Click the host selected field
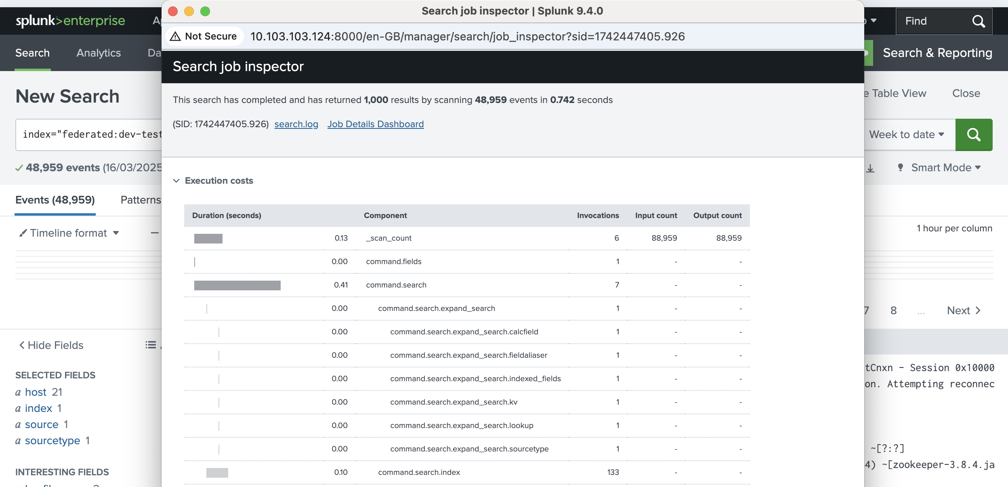This screenshot has width=1008, height=487. point(36,392)
